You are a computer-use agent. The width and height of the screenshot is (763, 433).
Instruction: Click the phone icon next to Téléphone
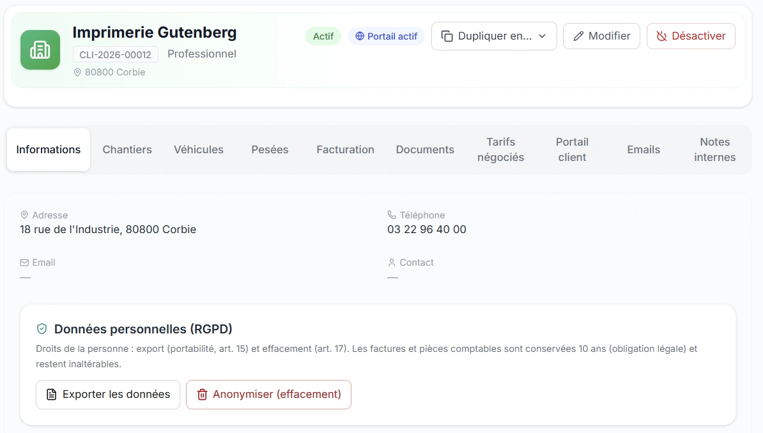[x=392, y=215]
